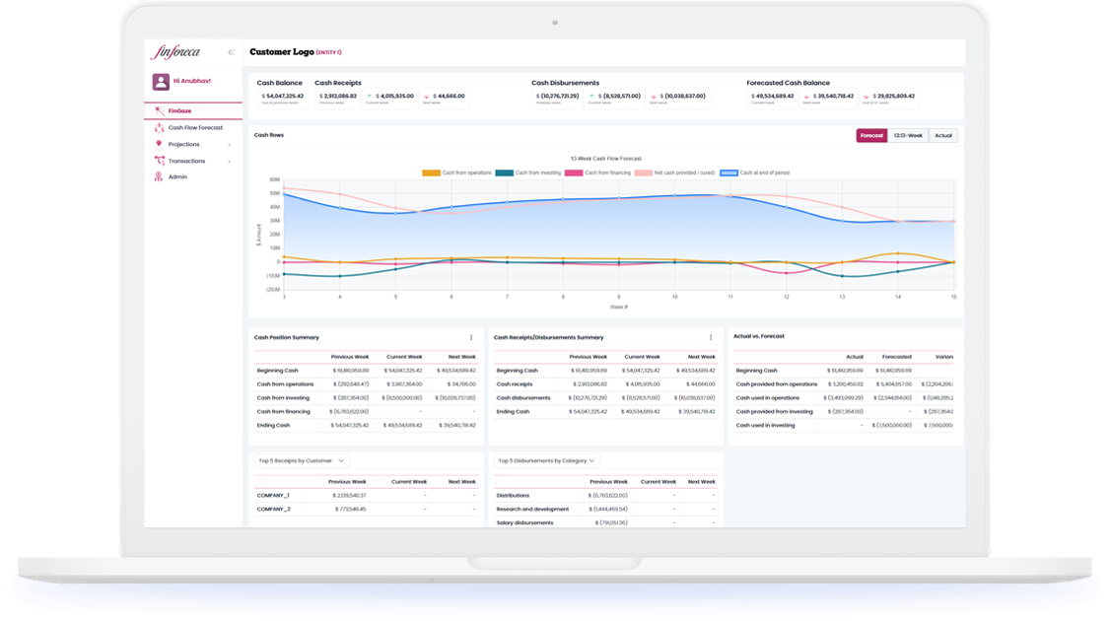This screenshot has height=621, width=1110.
Task: Click red down arrow beside $(10,038,637.00)
Action: tap(654, 97)
